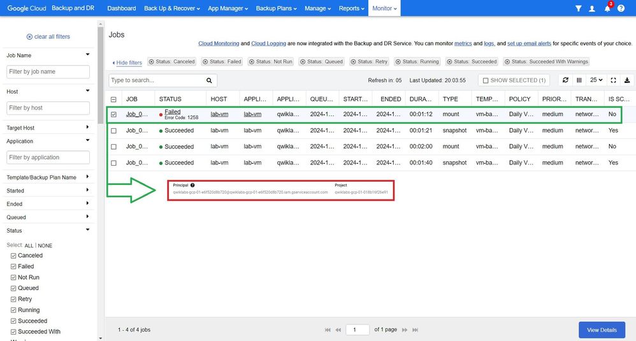This screenshot has height=341, width=636.
Task: Expand the Started filter section
Action: (x=87, y=190)
